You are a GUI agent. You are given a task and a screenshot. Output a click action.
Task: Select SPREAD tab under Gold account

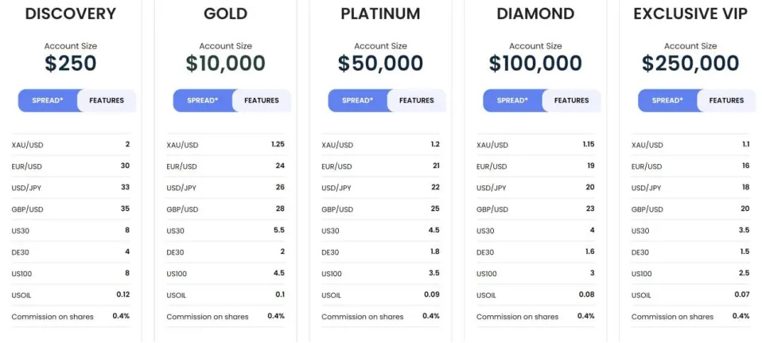click(x=203, y=101)
